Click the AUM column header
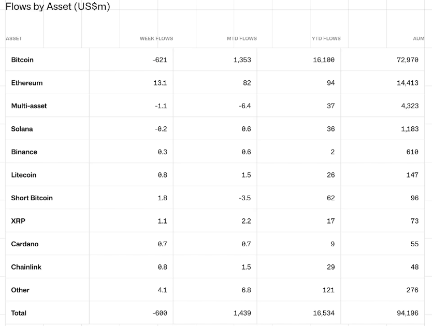 pyautogui.click(x=419, y=39)
